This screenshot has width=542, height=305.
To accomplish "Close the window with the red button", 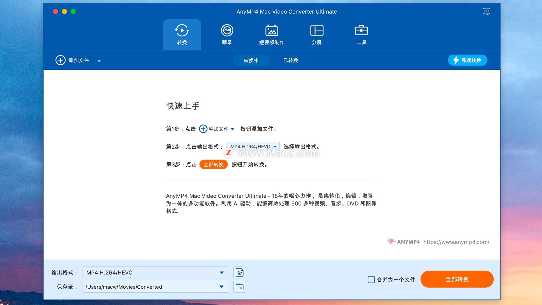I will (55, 12).
